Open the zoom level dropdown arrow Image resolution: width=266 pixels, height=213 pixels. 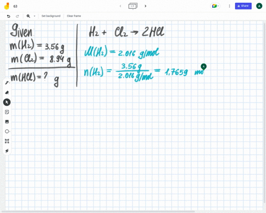34,16
